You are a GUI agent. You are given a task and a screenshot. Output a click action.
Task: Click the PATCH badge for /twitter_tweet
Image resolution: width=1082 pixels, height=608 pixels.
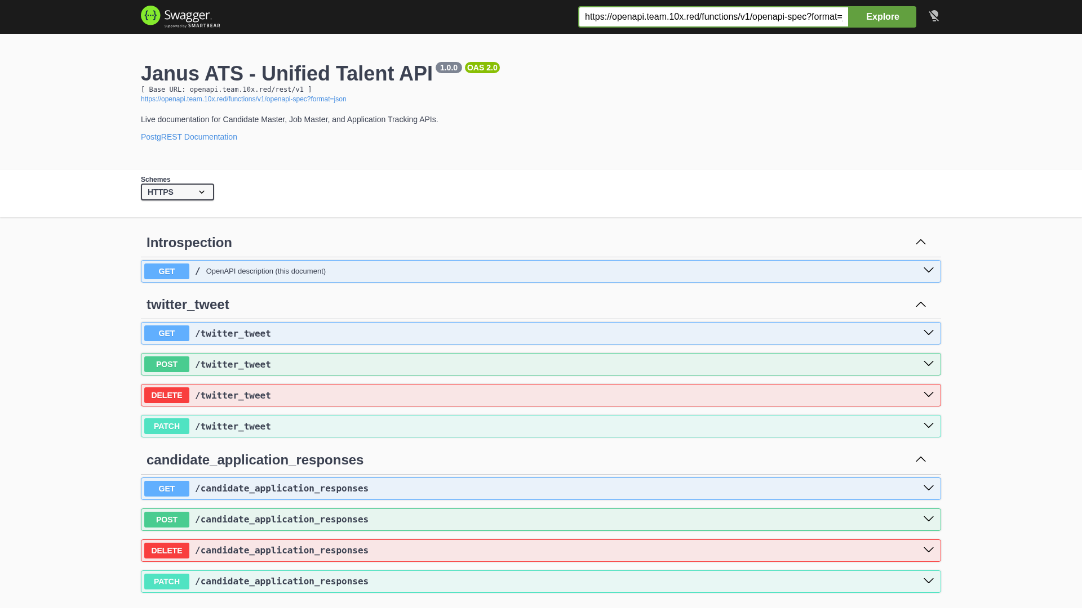166,426
